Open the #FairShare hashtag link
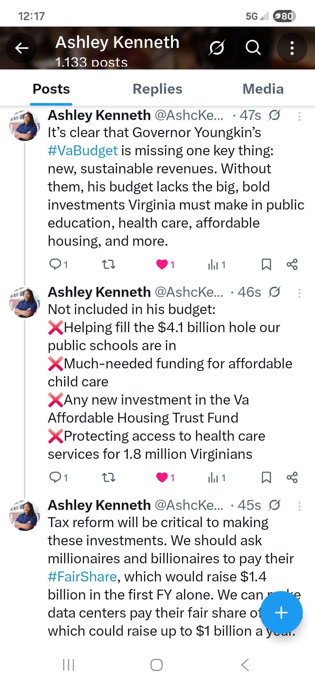 click(83, 577)
